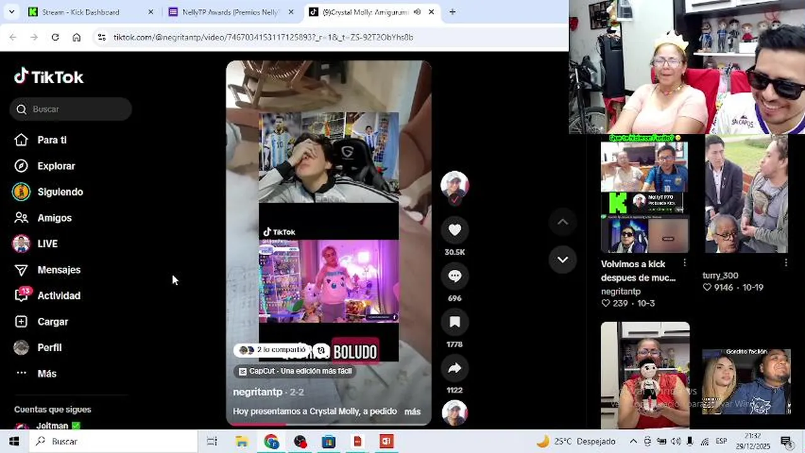Open the 'Gordito facilón' video thumbnail

[x=746, y=382]
